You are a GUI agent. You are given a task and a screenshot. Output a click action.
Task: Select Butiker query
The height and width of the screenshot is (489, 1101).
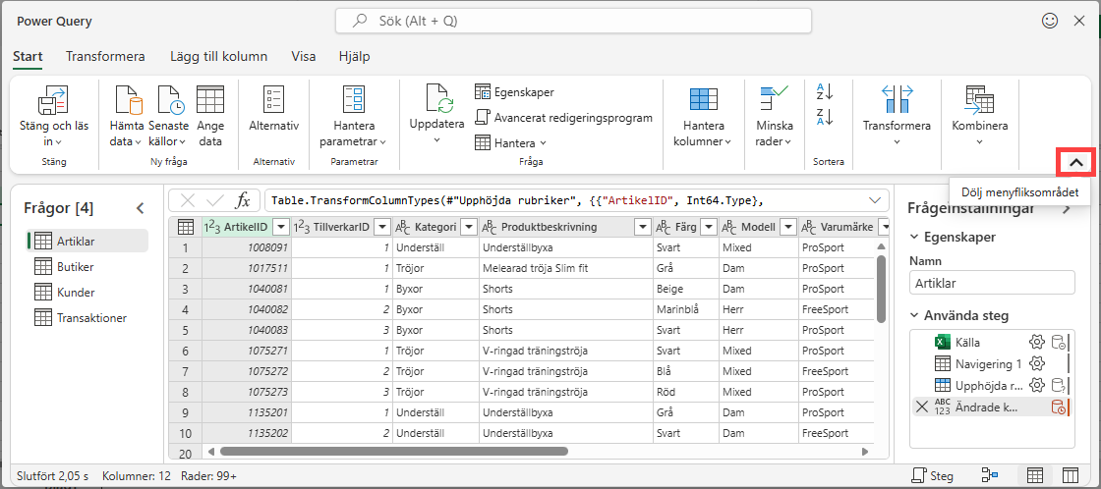[87, 267]
